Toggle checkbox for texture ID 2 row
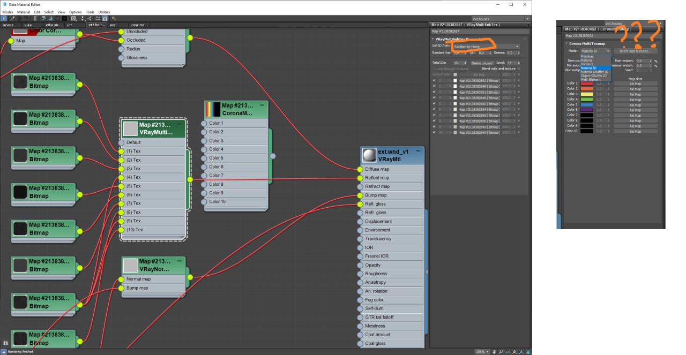This screenshot has width=686, height=355. [x=434, y=86]
